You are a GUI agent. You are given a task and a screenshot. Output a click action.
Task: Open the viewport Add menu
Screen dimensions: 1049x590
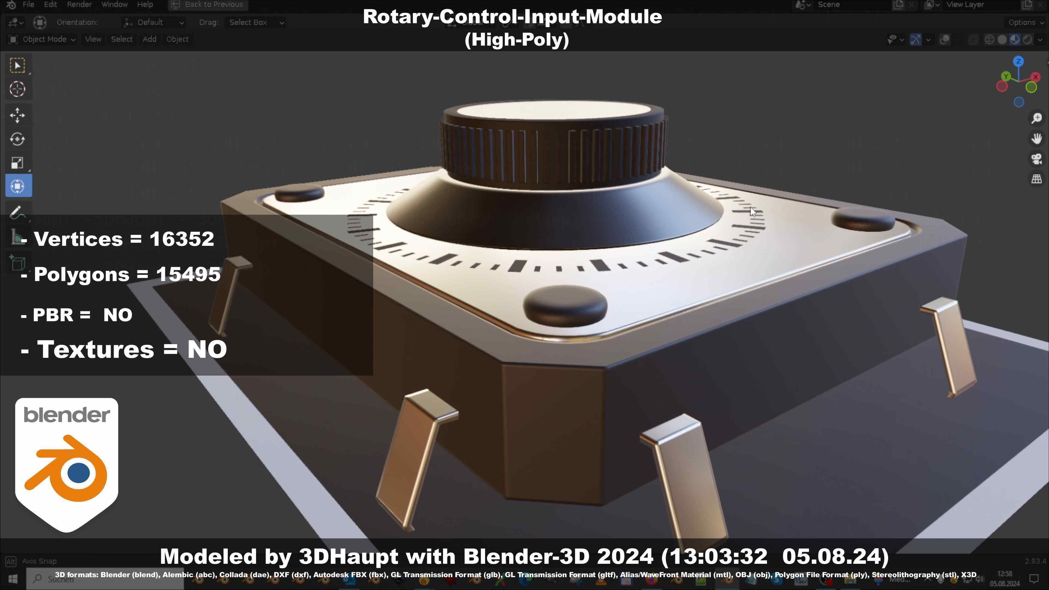(x=149, y=40)
